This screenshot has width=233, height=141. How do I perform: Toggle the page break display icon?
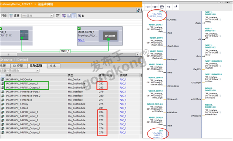tap(74, 15)
